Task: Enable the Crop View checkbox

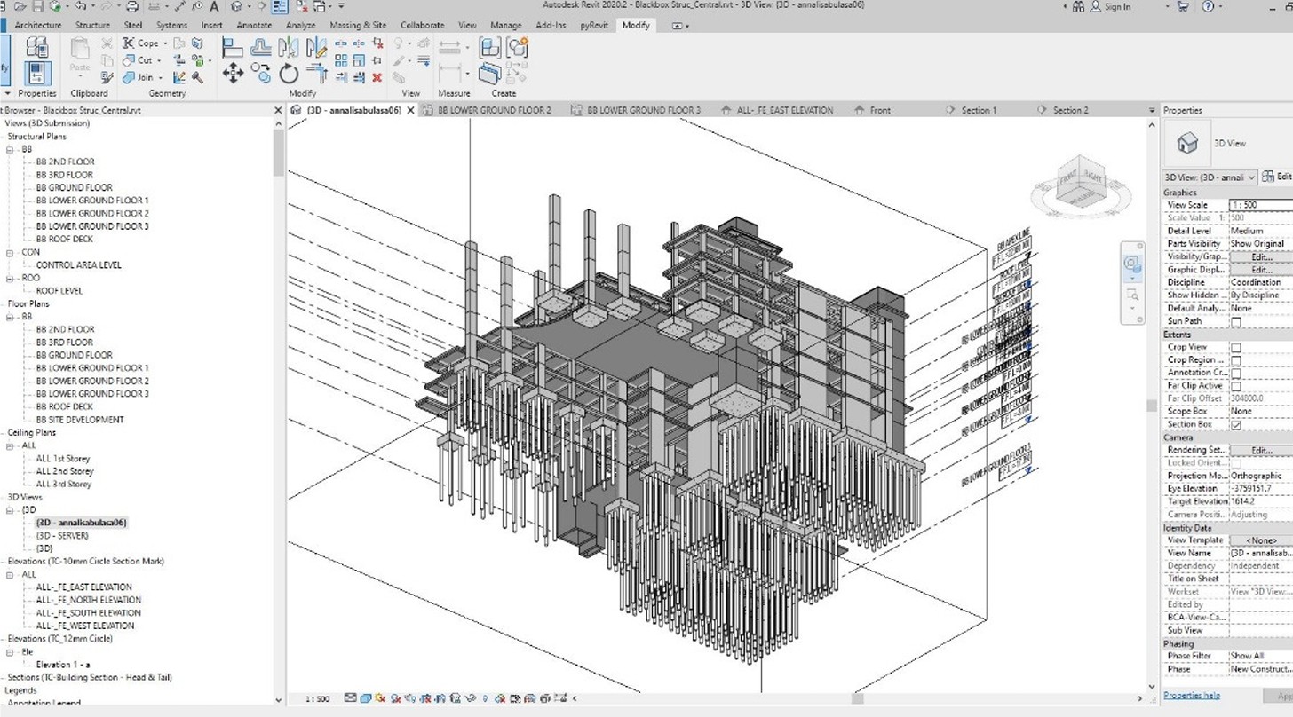Action: pos(1235,348)
